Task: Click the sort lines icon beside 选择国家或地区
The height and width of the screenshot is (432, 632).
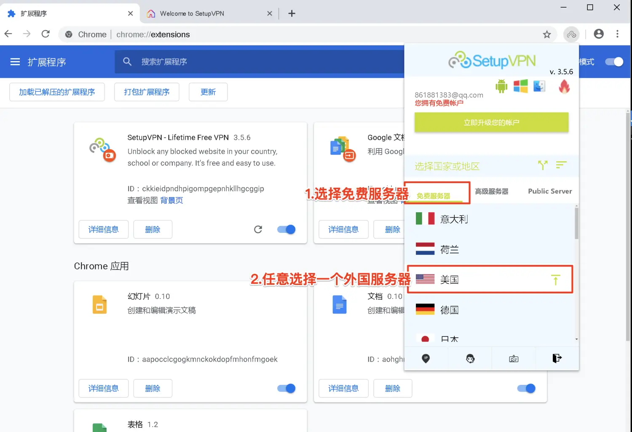Action: (561, 165)
